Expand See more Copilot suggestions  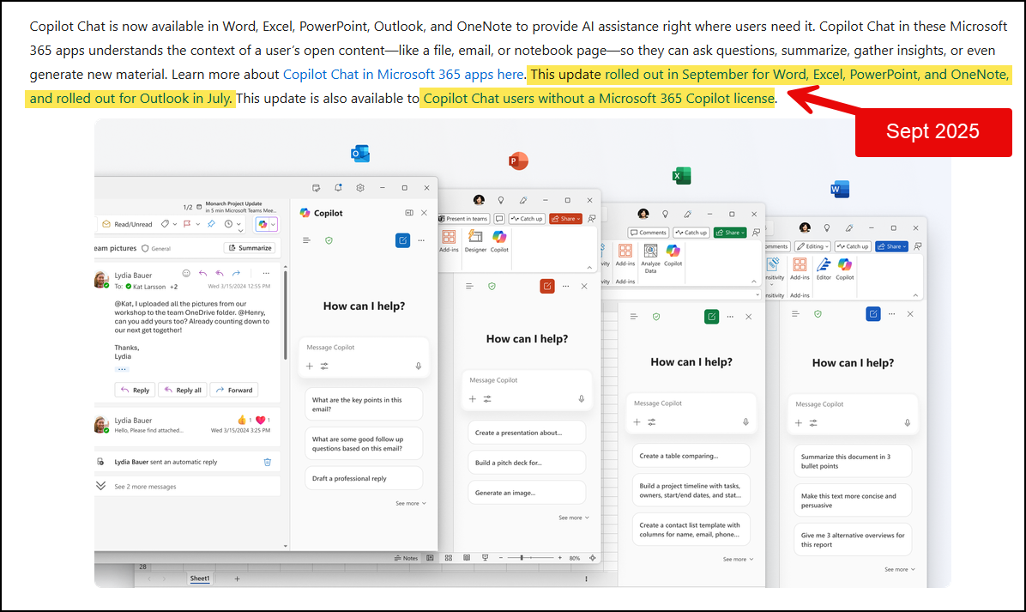click(411, 503)
